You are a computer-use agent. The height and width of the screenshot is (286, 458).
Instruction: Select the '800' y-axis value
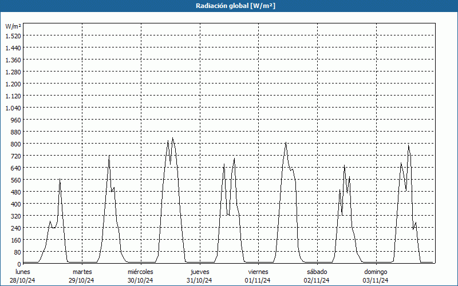coord(16,144)
